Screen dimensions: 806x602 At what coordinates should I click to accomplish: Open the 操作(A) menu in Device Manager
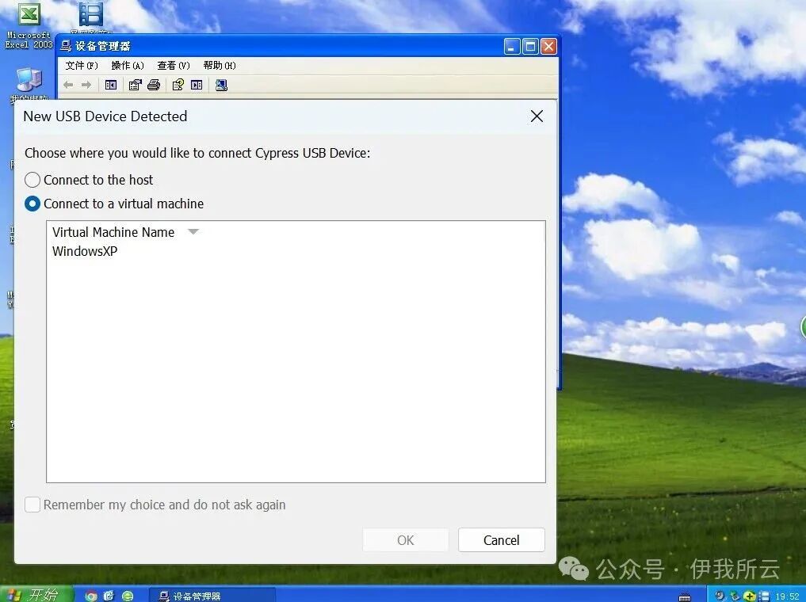tap(128, 65)
